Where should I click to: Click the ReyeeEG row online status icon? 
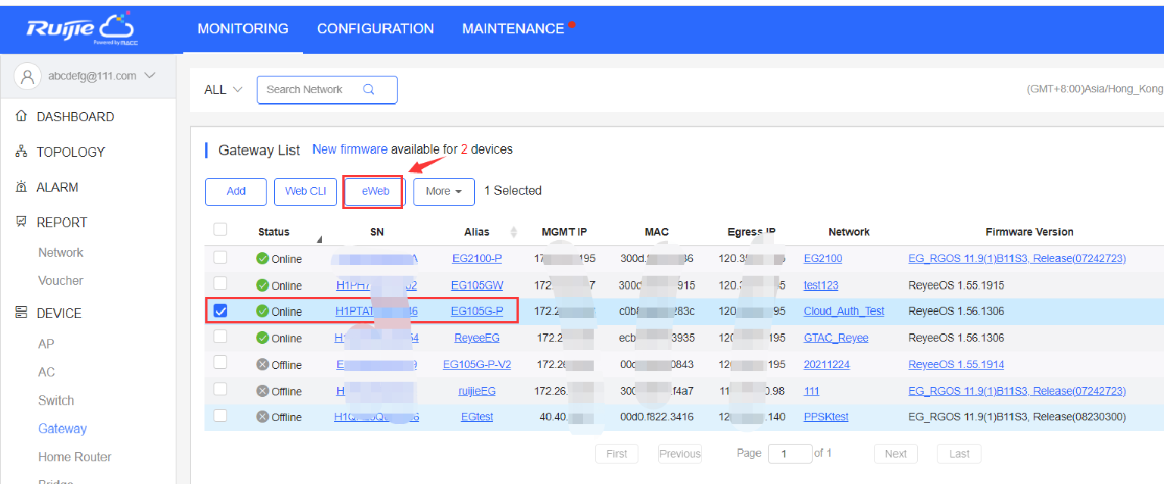pos(263,338)
